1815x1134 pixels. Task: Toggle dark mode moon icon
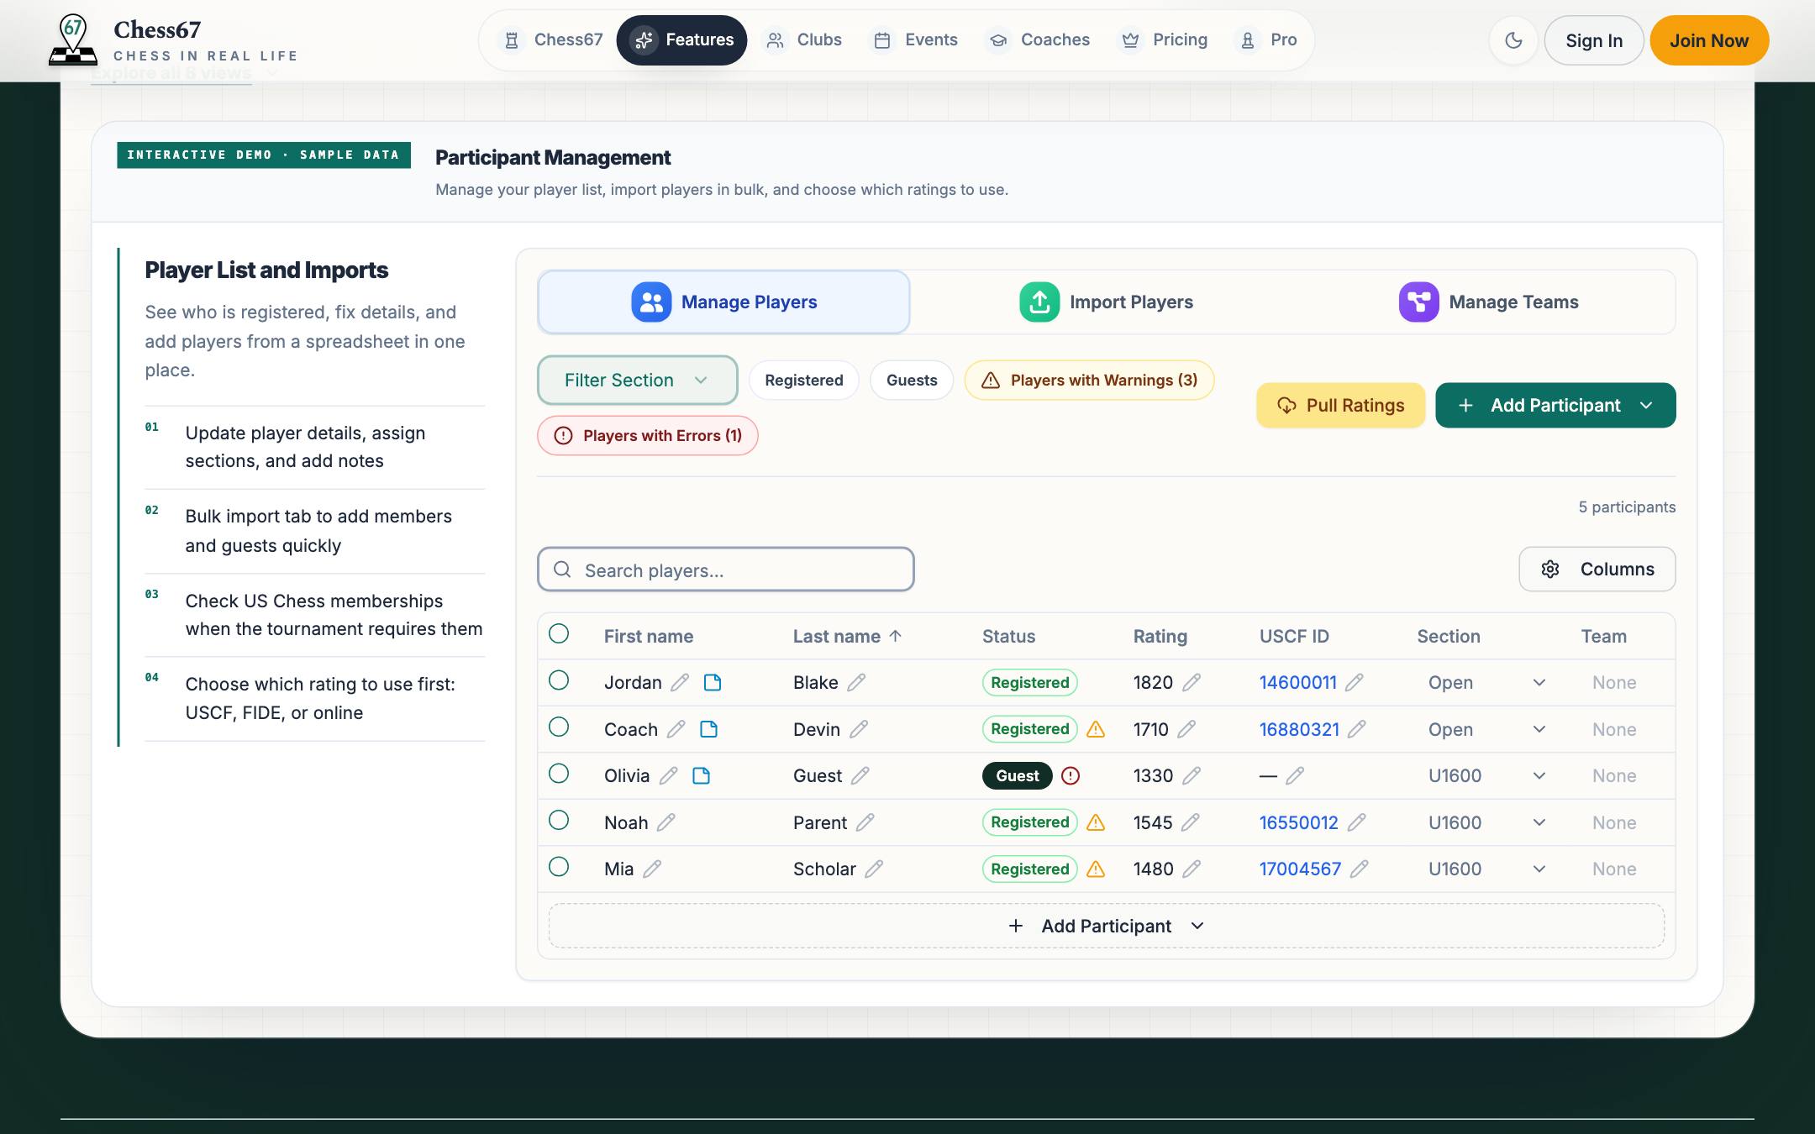tap(1513, 40)
